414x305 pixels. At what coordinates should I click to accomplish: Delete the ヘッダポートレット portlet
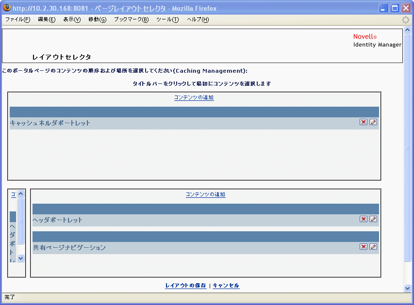364,219
